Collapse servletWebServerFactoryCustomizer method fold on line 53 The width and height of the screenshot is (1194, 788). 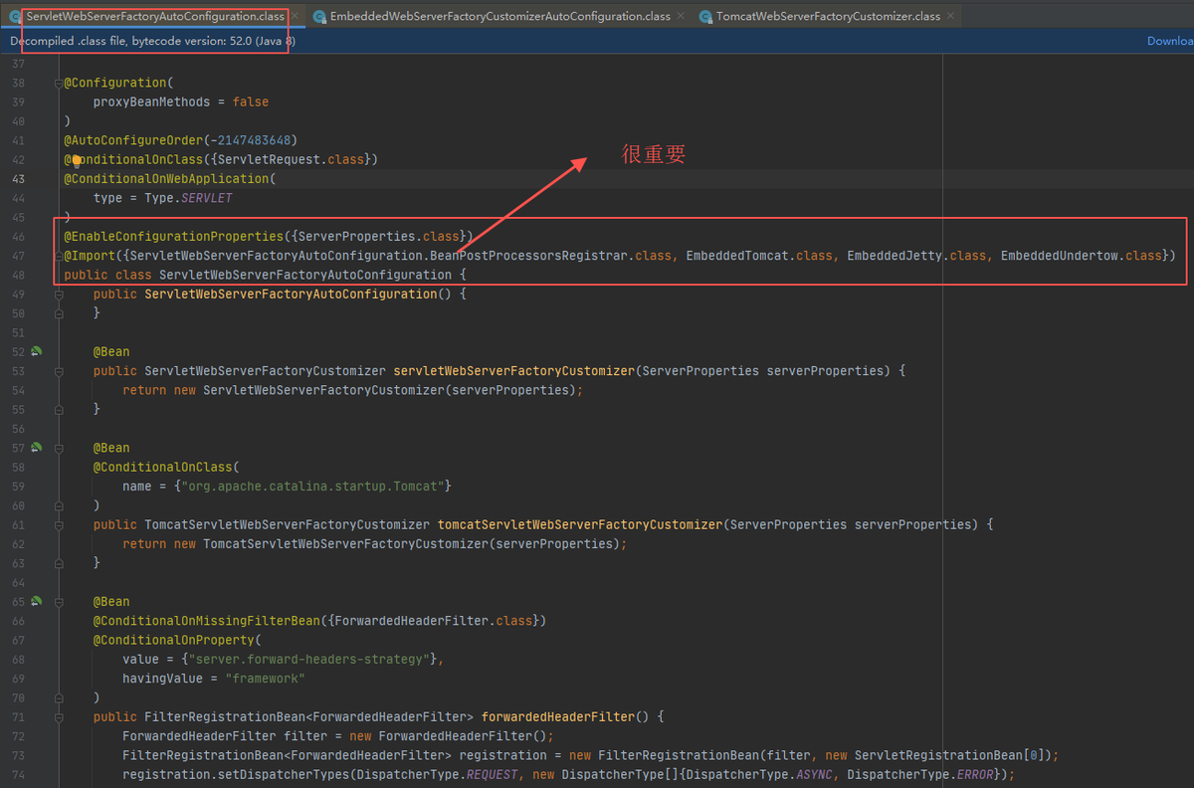coord(59,370)
